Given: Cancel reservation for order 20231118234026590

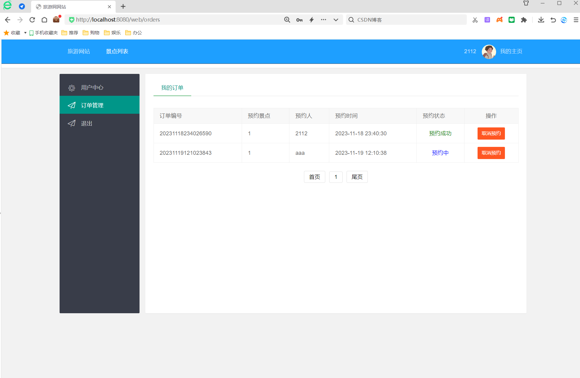Looking at the screenshot, I should [491, 134].
